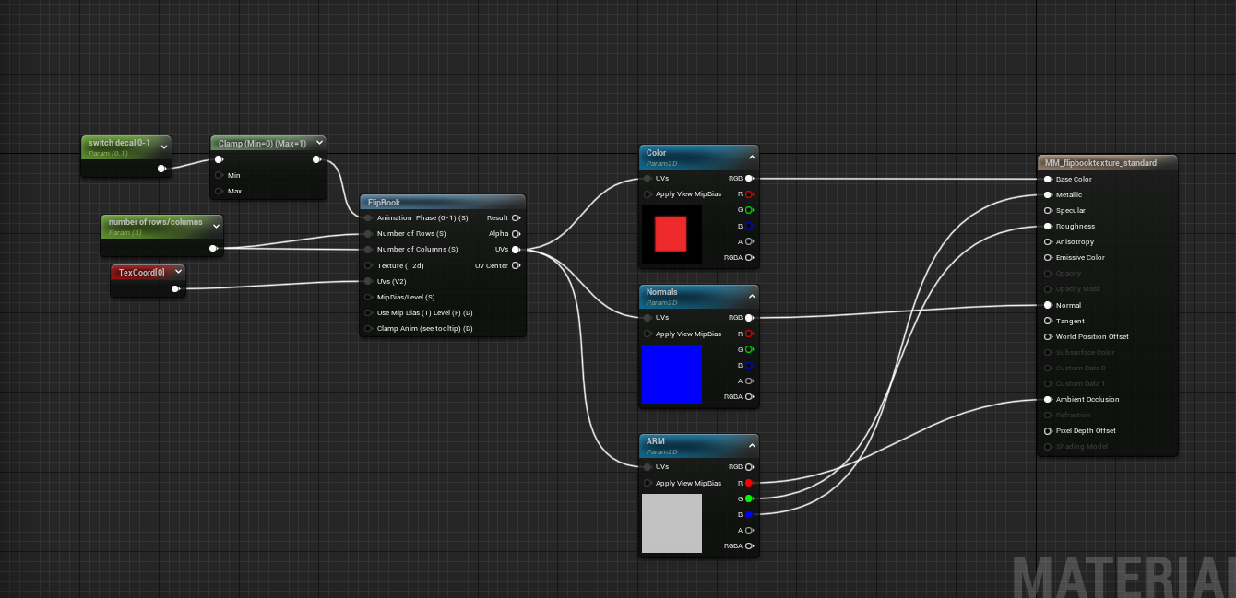Select the Normal input pin
This screenshot has height=598, width=1236.
(x=1048, y=304)
